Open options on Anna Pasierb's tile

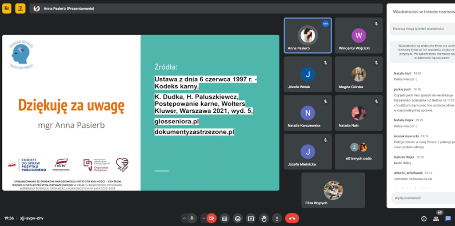tap(325, 24)
